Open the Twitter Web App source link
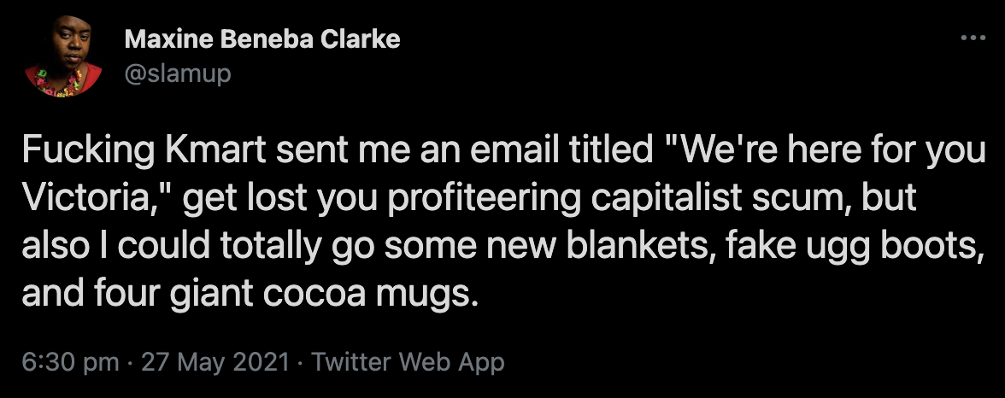1005x398 pixels. (408, 363)
